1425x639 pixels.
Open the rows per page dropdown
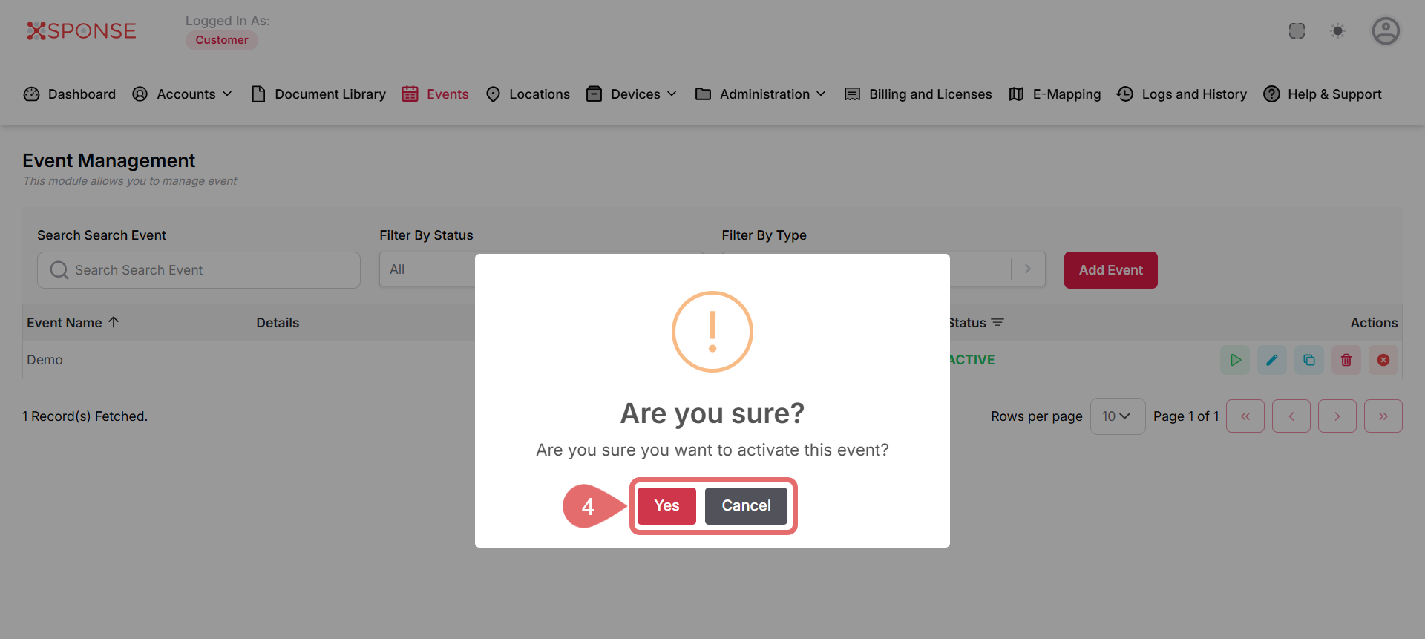tap(1117, 416)
